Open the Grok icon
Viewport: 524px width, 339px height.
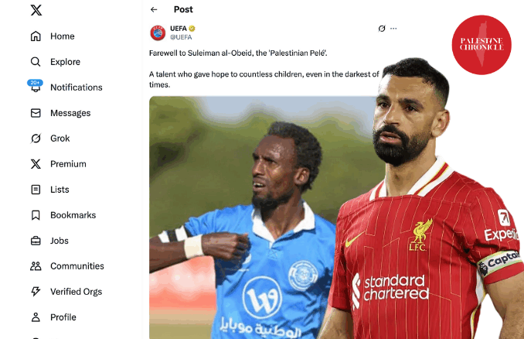(x=36, y=139)
